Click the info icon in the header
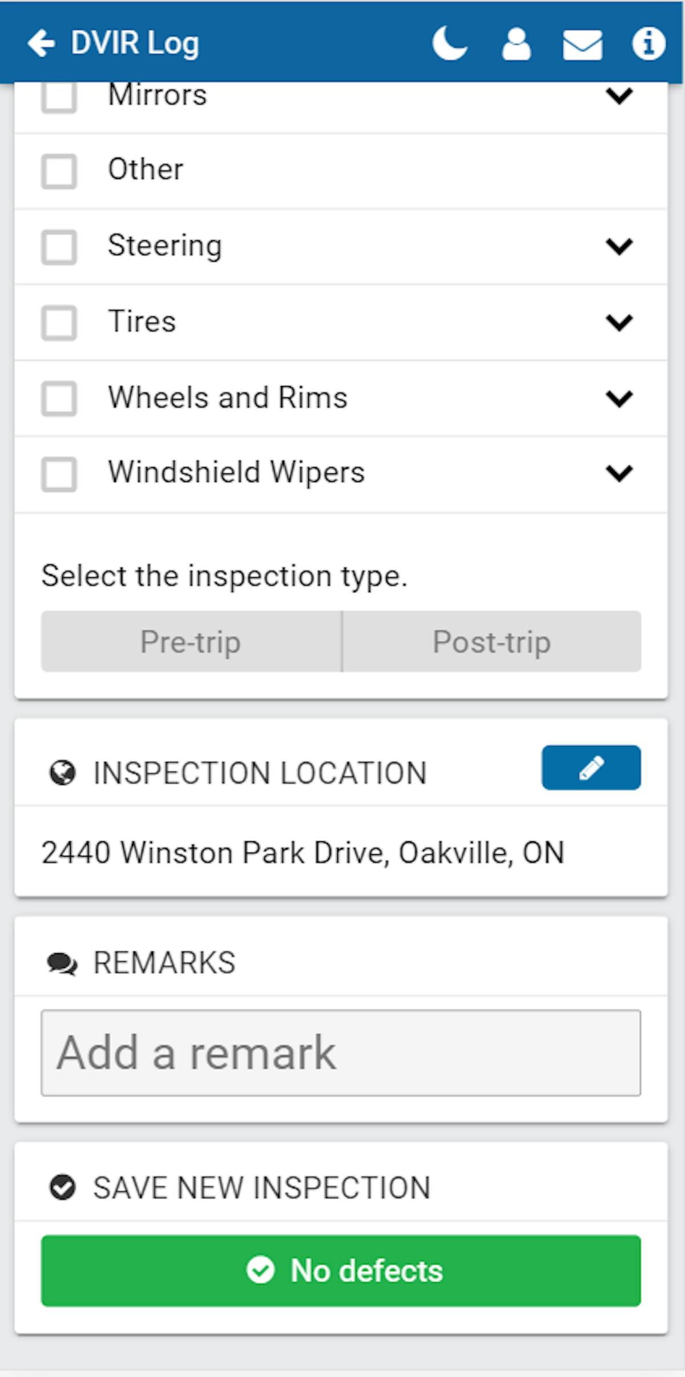Viewport: 685px width, 1377px height. (648, 44)
